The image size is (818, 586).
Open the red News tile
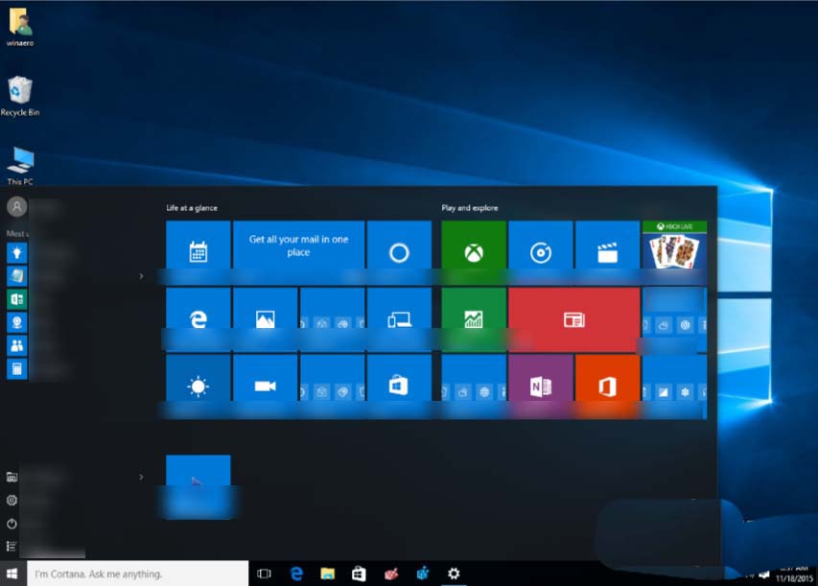(x=573, y=319)
